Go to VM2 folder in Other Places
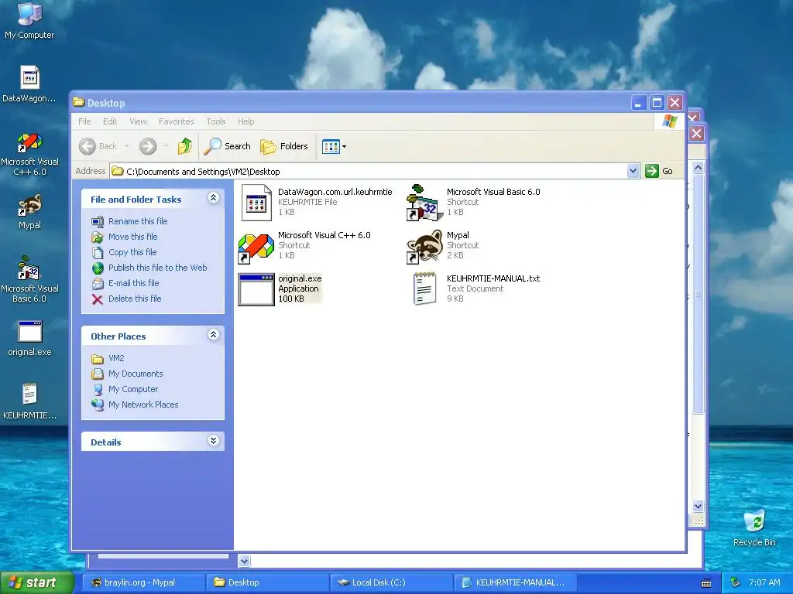 (x=116, y=358)
